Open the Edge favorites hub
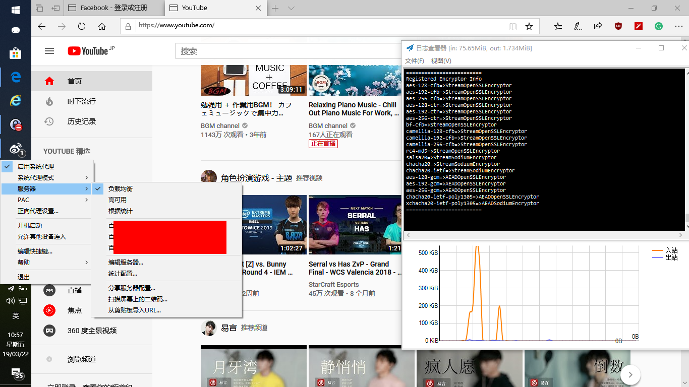The width and height of the screenshot is (689, 387). (x=558, y=26)
